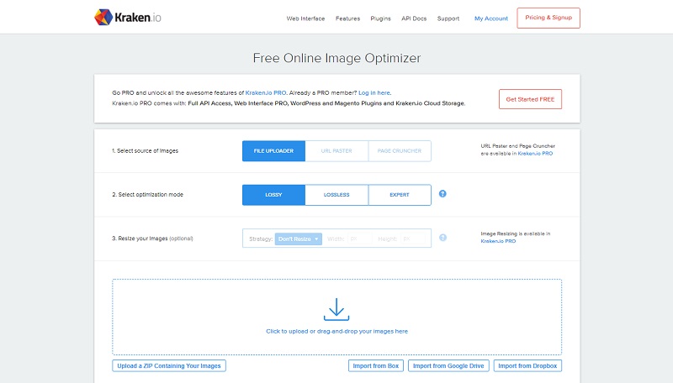Viewport: 673px width, 383px height.
Task: Choose LOSSLESS optimization mode
Action: (336, 195)
